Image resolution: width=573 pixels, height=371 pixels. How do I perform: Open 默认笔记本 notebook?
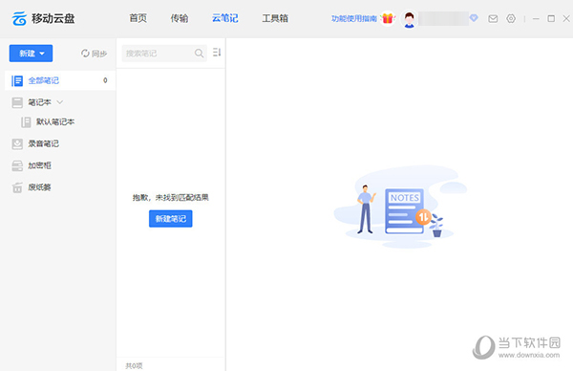55,121
